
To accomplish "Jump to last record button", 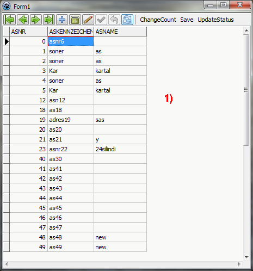I will (49, 20).
